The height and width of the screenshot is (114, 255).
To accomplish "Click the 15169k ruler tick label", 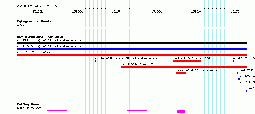I will tap(196, 11).
